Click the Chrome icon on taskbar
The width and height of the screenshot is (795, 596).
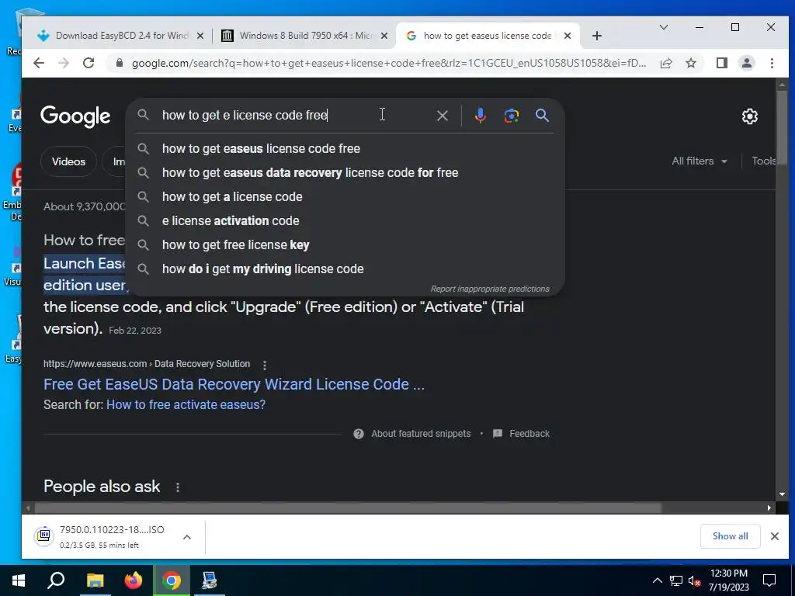(172, 580)
